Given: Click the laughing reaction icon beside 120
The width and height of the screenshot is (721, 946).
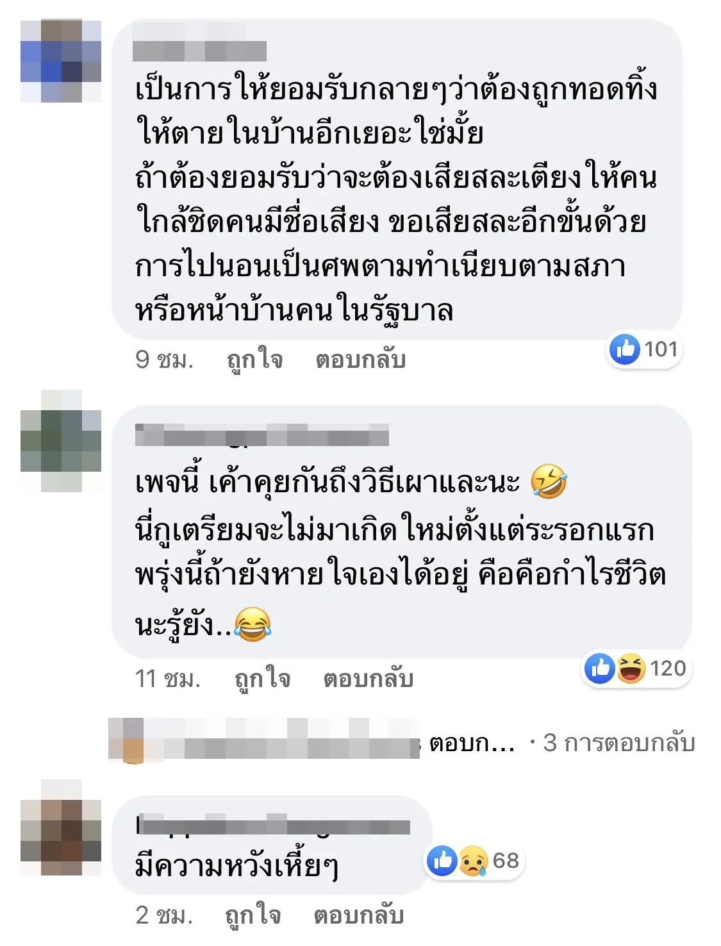Looking at the screenshot, I should (x=631, y=668).
